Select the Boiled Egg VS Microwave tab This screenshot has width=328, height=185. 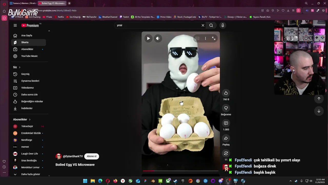pyautogui.click(x=52, y=3)
